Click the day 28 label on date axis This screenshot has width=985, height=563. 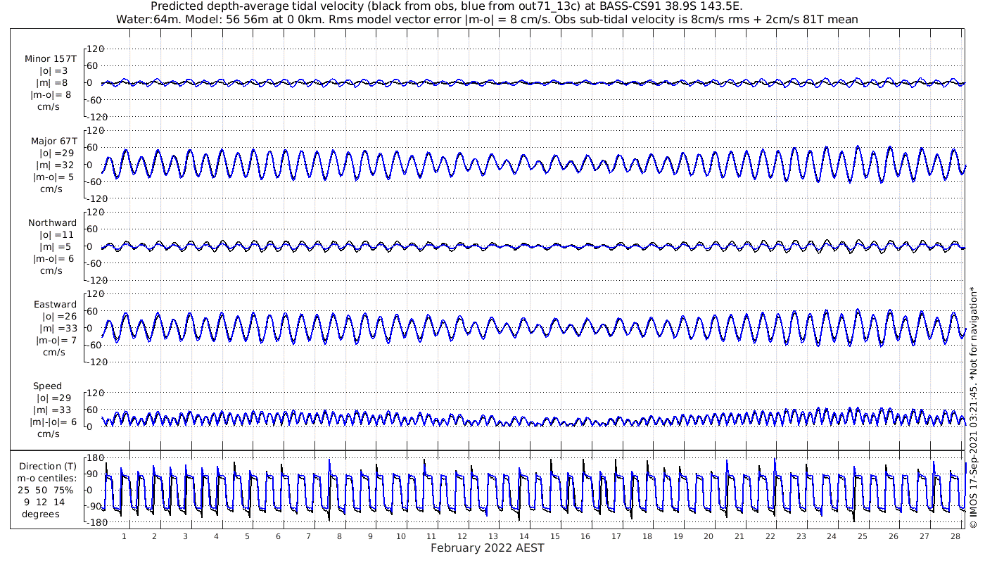[954, 536]
